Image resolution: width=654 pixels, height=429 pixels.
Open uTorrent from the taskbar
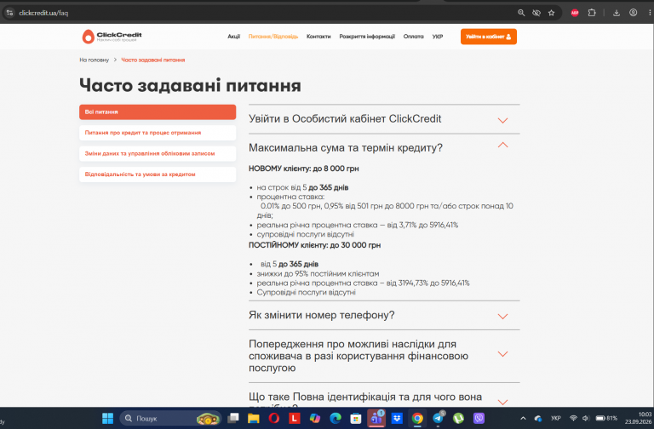point(458,418)
